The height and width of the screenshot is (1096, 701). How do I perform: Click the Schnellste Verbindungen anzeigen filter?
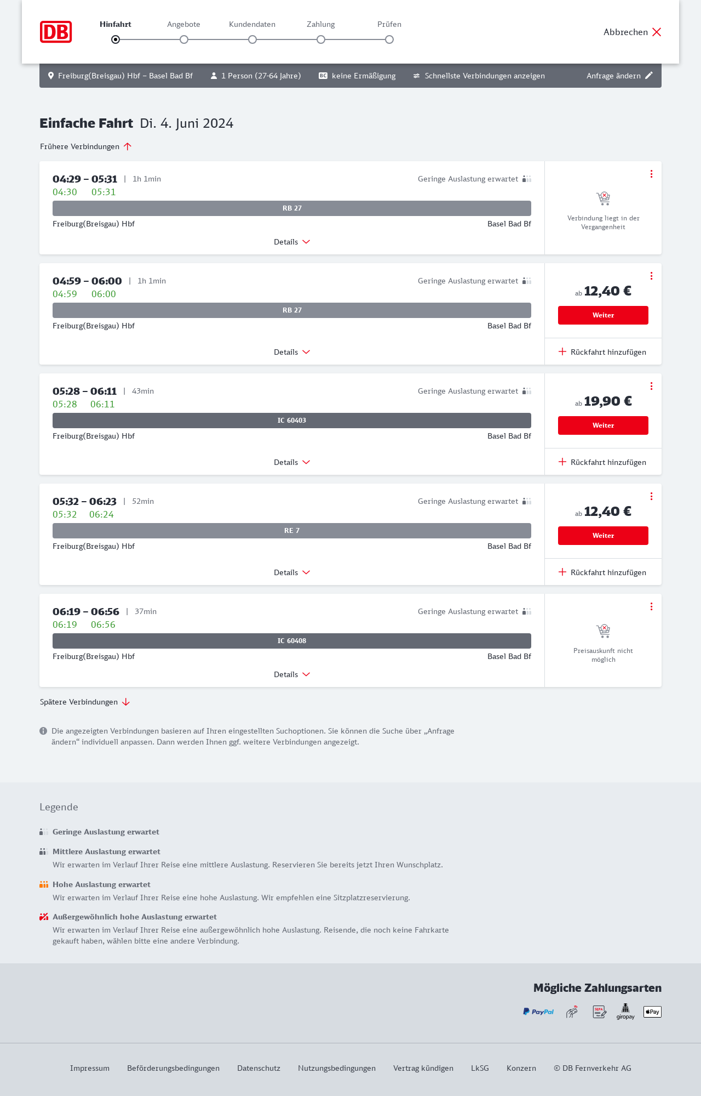coord(479,76)
